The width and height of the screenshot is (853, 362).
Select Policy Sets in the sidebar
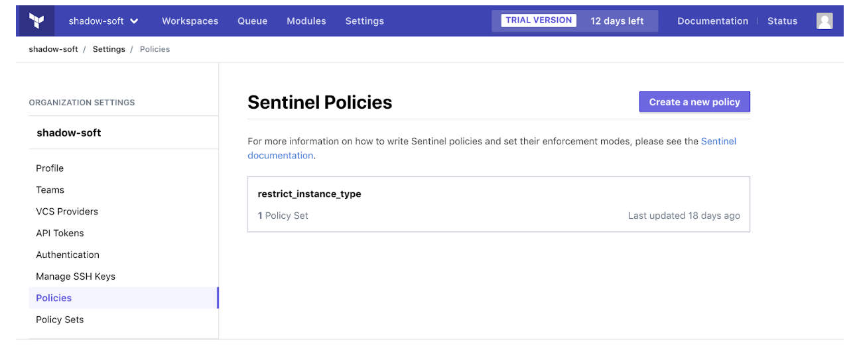coord(60,320)
